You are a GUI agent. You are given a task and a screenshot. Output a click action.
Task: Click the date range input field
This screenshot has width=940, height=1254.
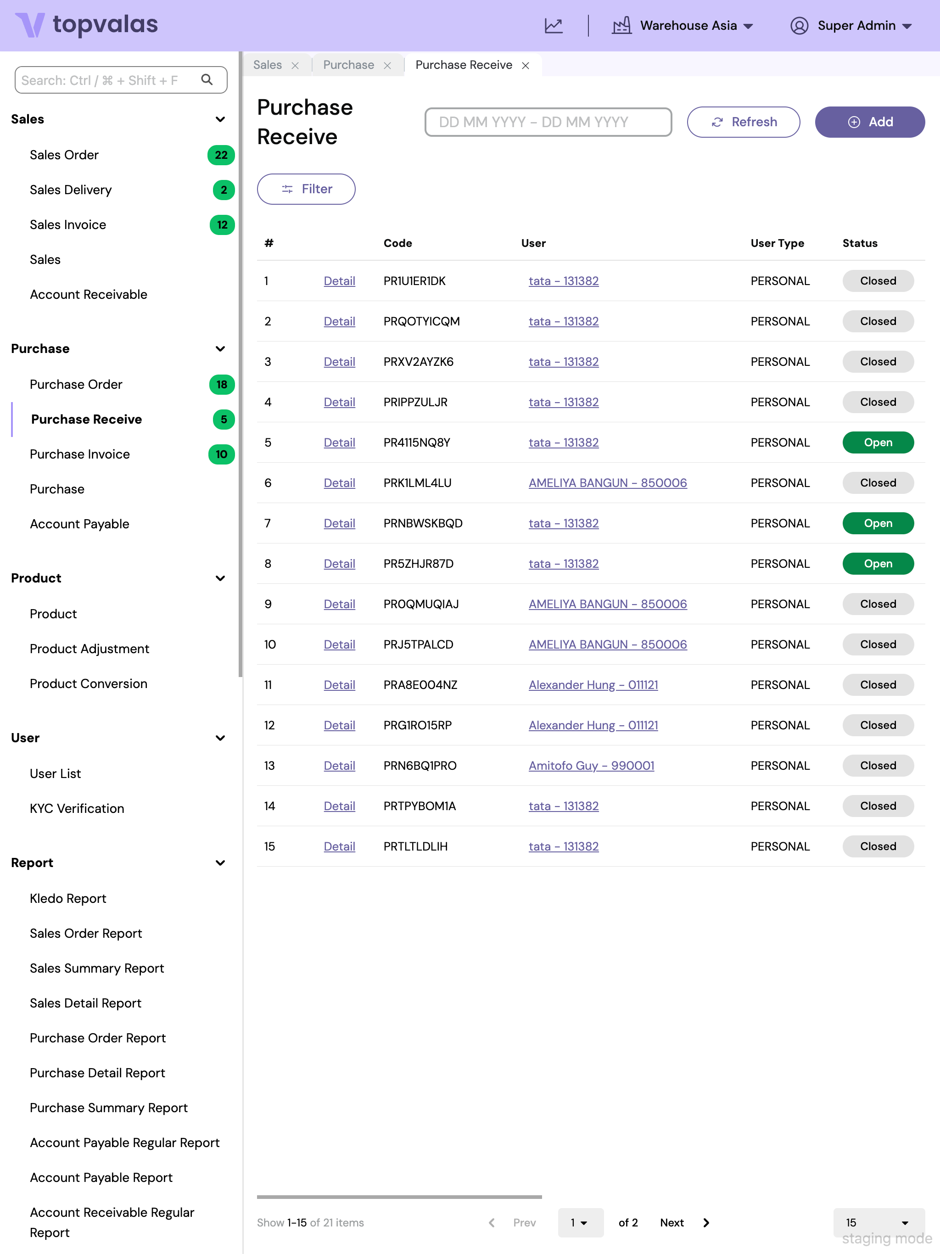pyautogui.click(x=548, y=122)
